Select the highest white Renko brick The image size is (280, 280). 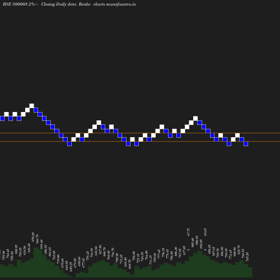coord(31,106)
